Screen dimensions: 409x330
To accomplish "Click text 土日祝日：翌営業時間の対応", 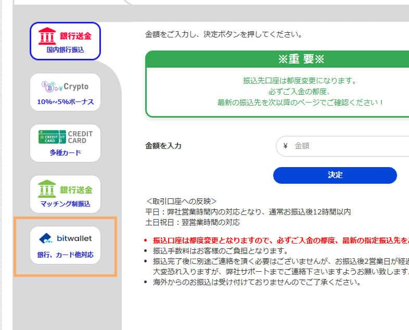I will tap(193, 223).
